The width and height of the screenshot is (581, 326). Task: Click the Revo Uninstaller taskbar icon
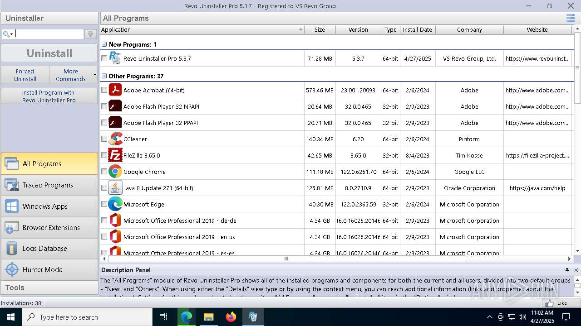coord(253,317)
